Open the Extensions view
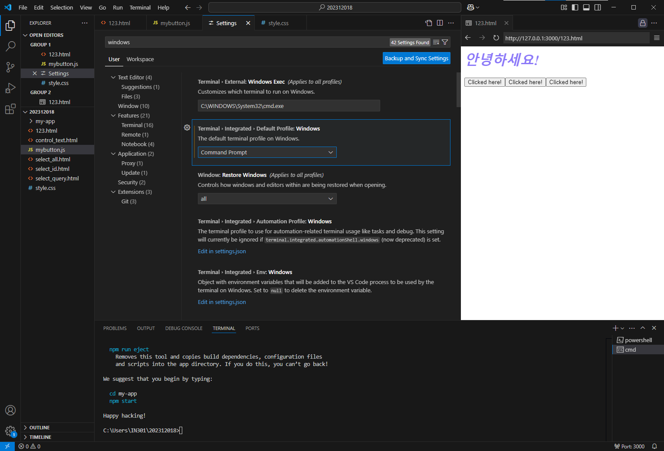664x451 pixels. [10, 109]
